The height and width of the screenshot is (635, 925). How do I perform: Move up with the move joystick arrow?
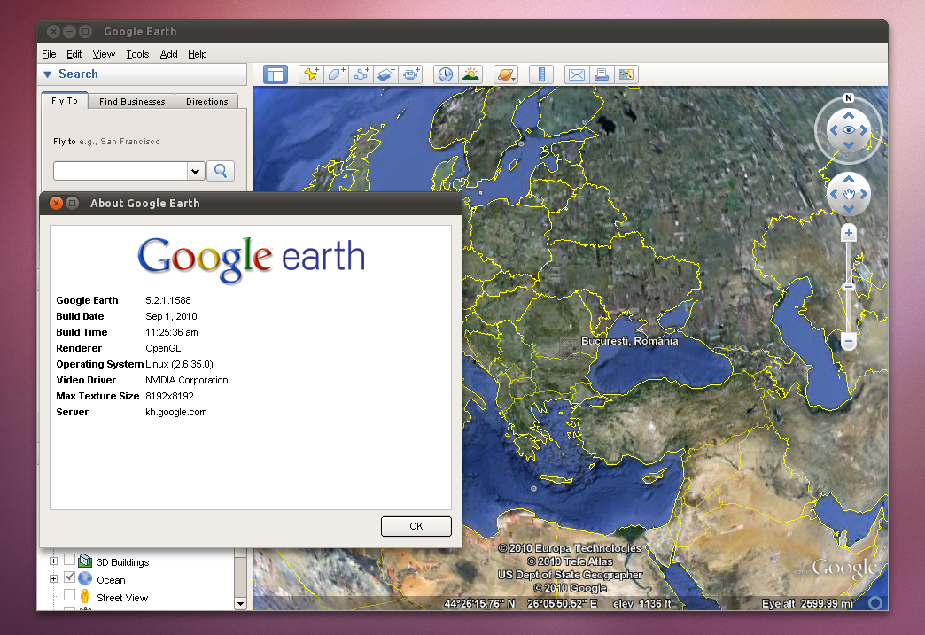tap(848, 179)
